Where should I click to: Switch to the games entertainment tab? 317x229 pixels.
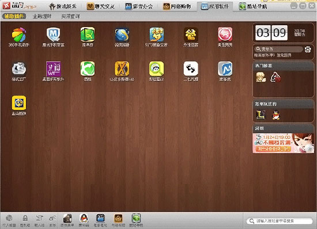(63, 6)
